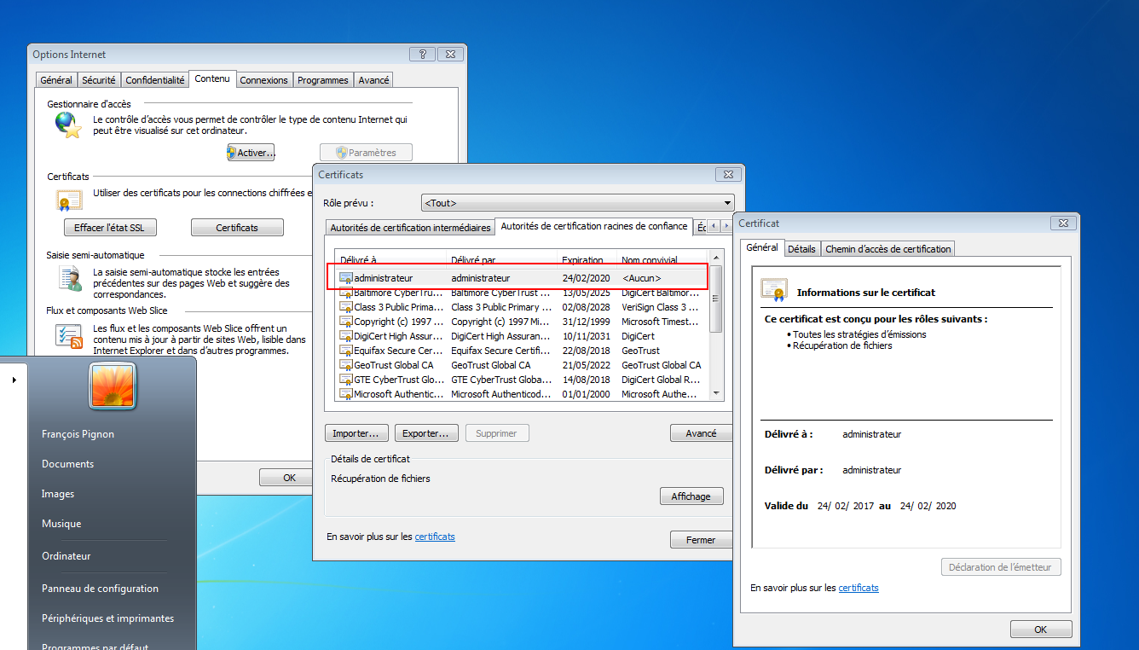1139x650 pixels.
Task: Click the administrateur certificate icon in list
Action: pyautogui.click(x=346, y=278)
